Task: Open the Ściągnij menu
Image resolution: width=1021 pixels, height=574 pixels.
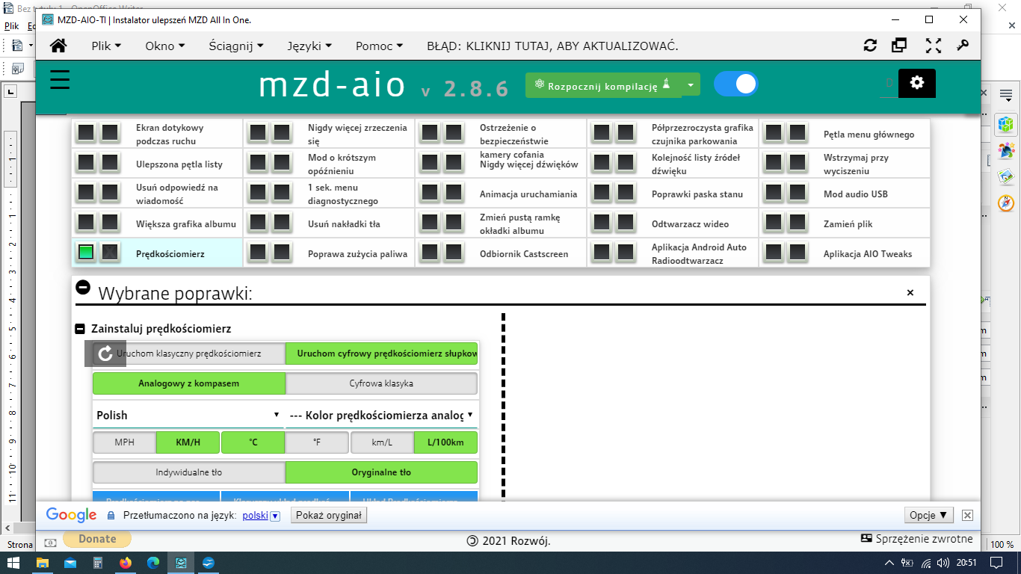Action: 236,46
